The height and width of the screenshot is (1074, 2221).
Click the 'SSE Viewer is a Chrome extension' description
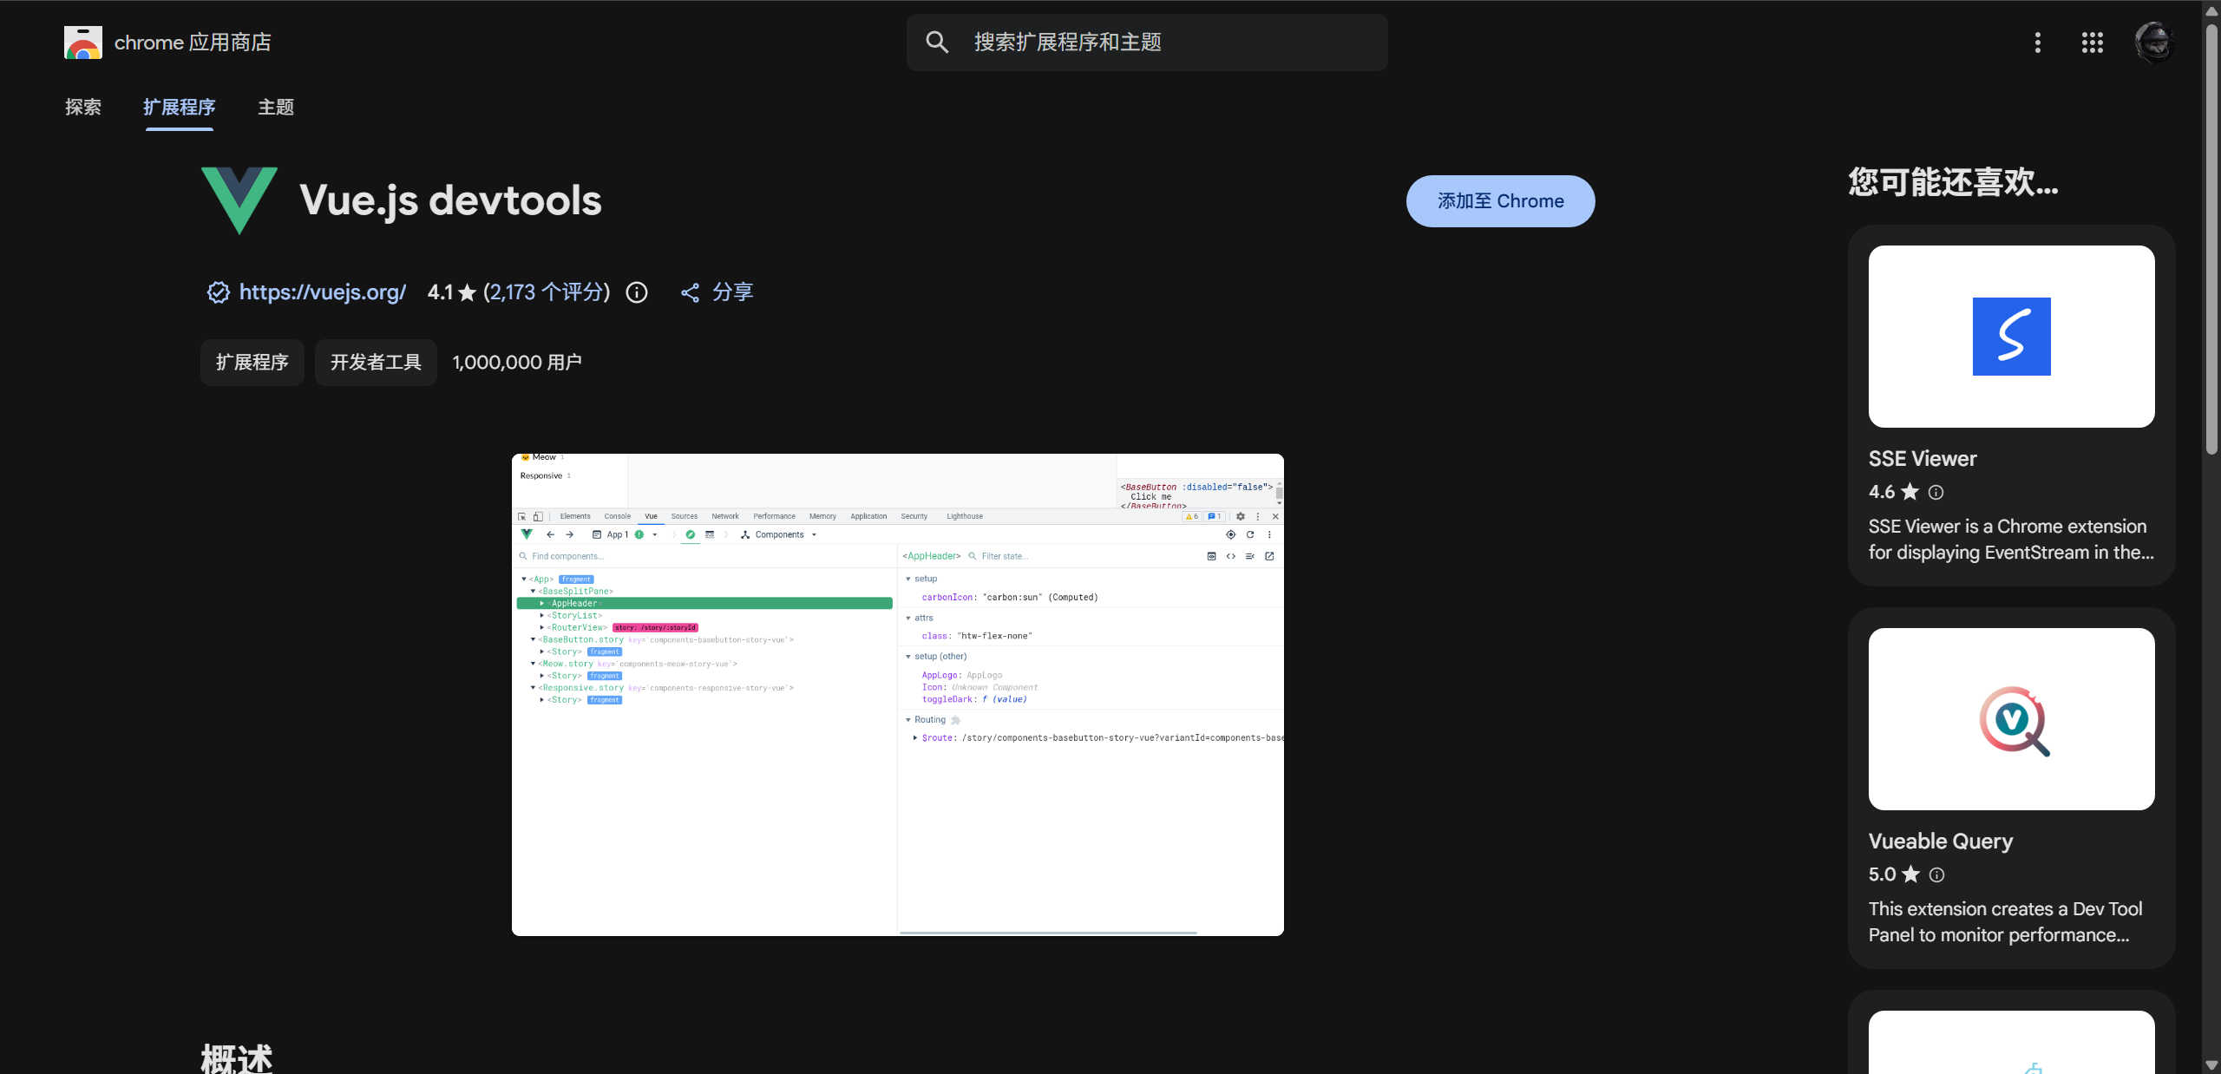(x=2011, y=540)
